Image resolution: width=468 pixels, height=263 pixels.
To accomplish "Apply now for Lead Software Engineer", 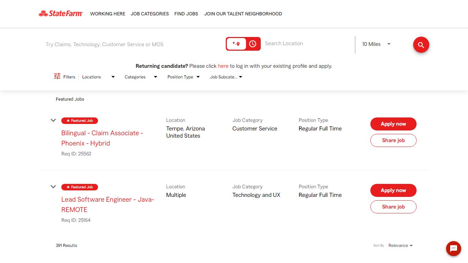I will [x=393, y=190].
